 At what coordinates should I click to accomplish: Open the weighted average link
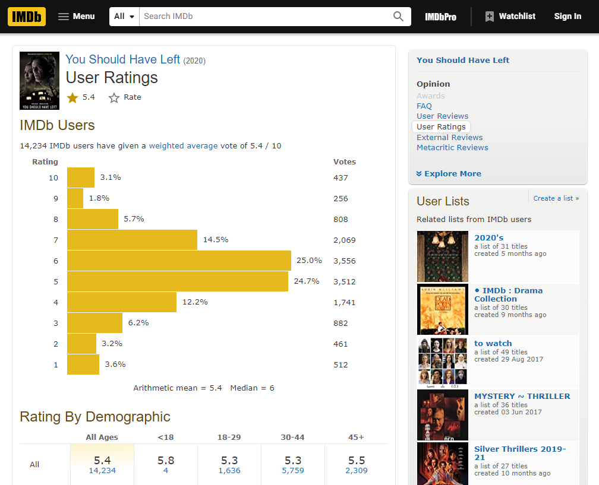tap(183, 146)
